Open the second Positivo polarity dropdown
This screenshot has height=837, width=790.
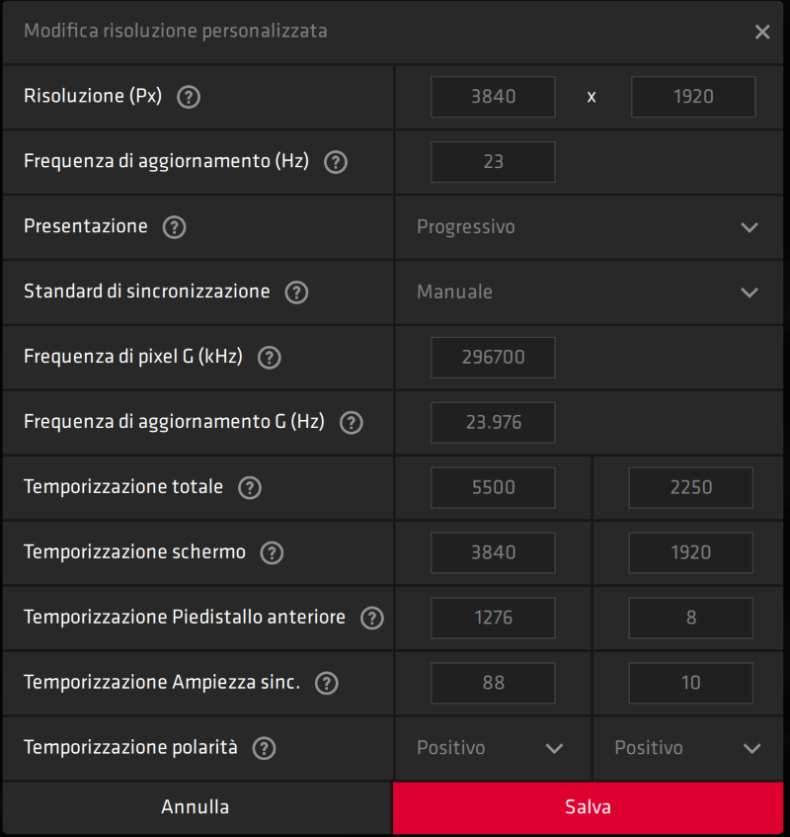tap(688, 748)
